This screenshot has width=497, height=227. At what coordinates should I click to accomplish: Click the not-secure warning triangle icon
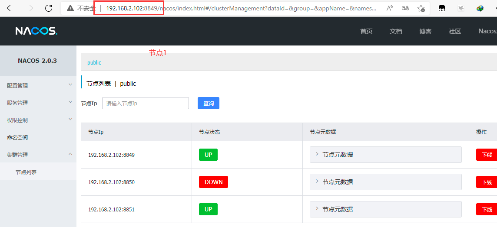[x=70, y=8]
